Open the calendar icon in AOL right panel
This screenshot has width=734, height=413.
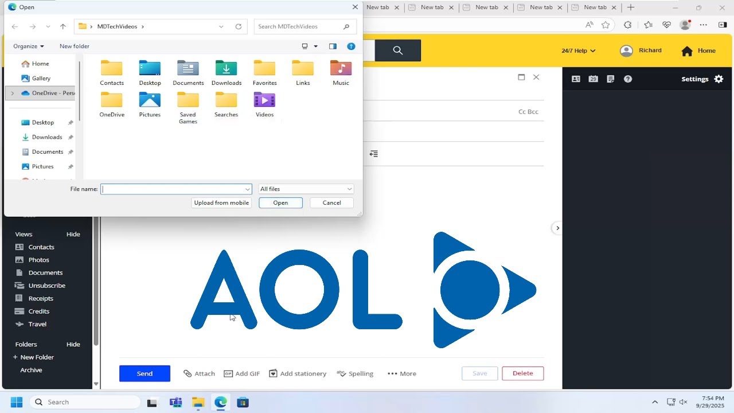(593, 79)
